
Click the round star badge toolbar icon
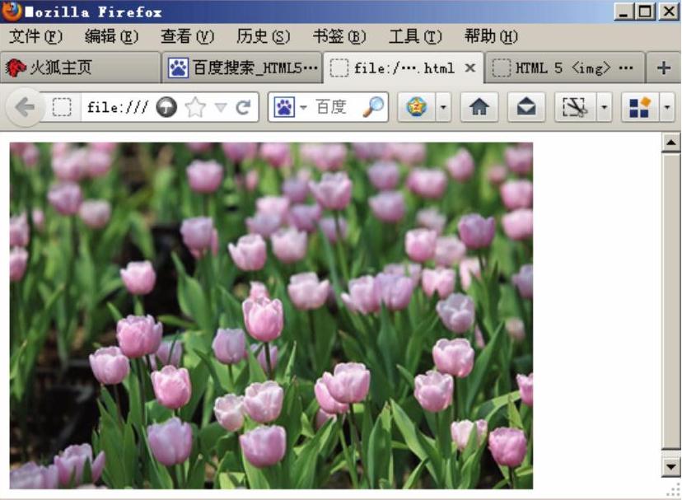click(x=416, y=107)
